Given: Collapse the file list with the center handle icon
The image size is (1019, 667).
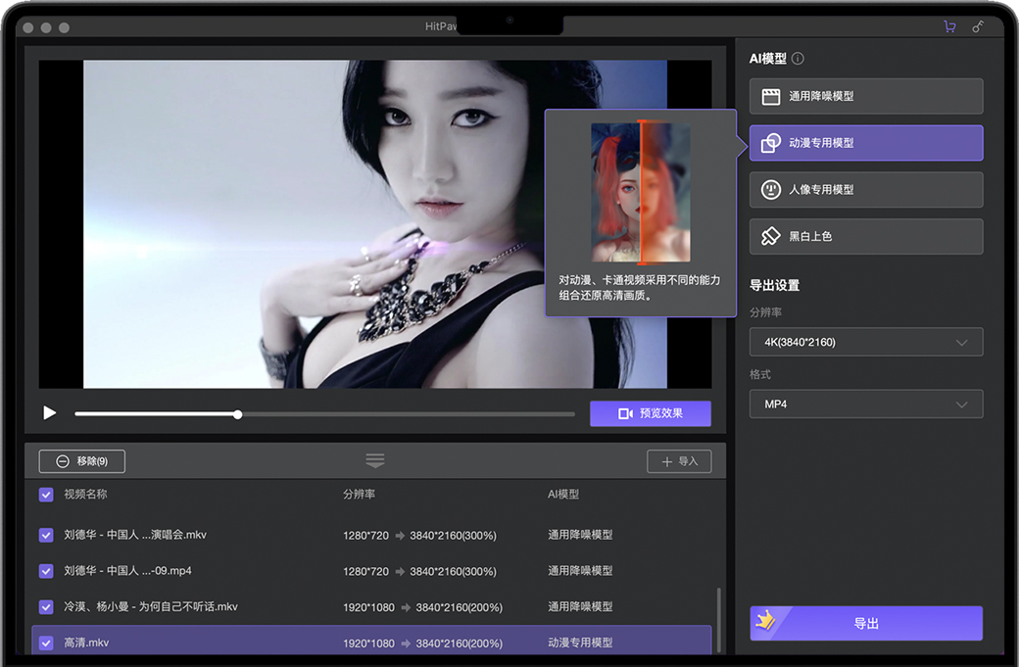Looking at the screenshot, I should (x=375, y=460).
